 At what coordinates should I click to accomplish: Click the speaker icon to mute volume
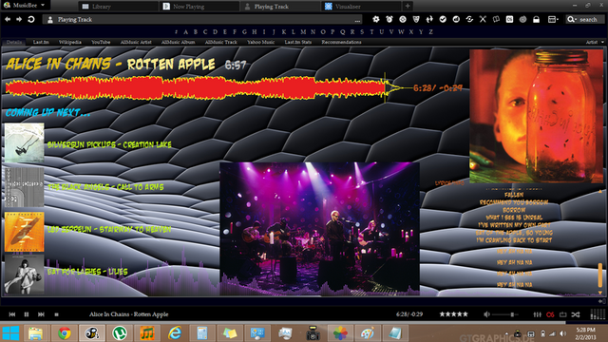tap(486, 314)
